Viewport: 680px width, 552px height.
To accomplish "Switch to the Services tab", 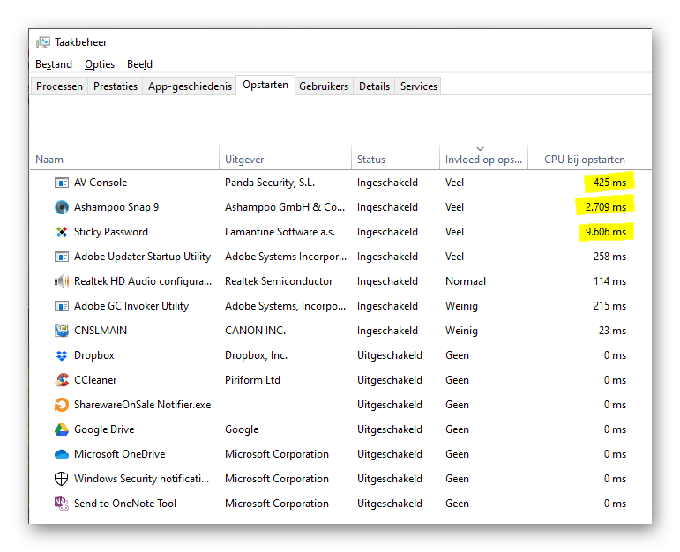I will pos(419,86).
